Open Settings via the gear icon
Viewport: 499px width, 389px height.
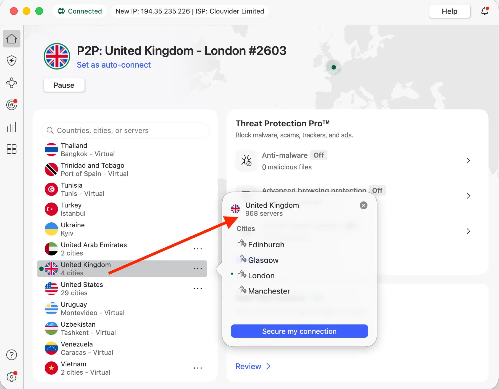pyautogui.click(x=11, y=377)
